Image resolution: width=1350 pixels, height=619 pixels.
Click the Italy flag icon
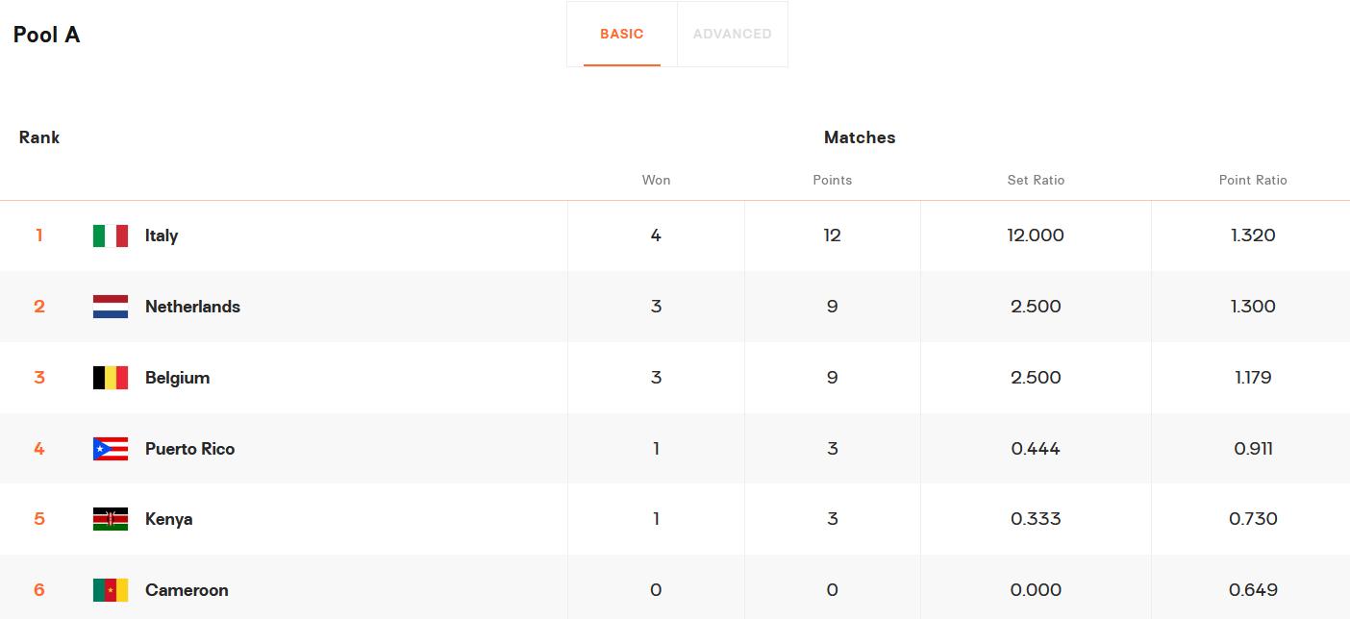[x=111, y=235]
